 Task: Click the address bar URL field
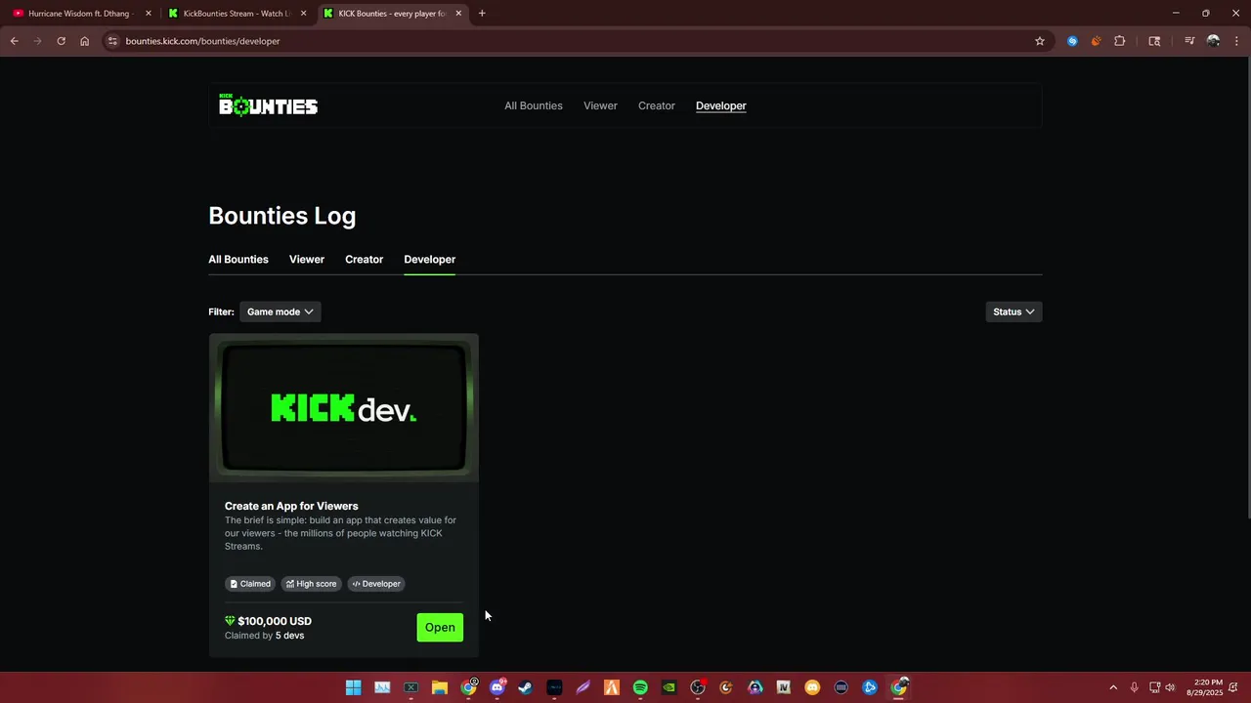point(567,41)
